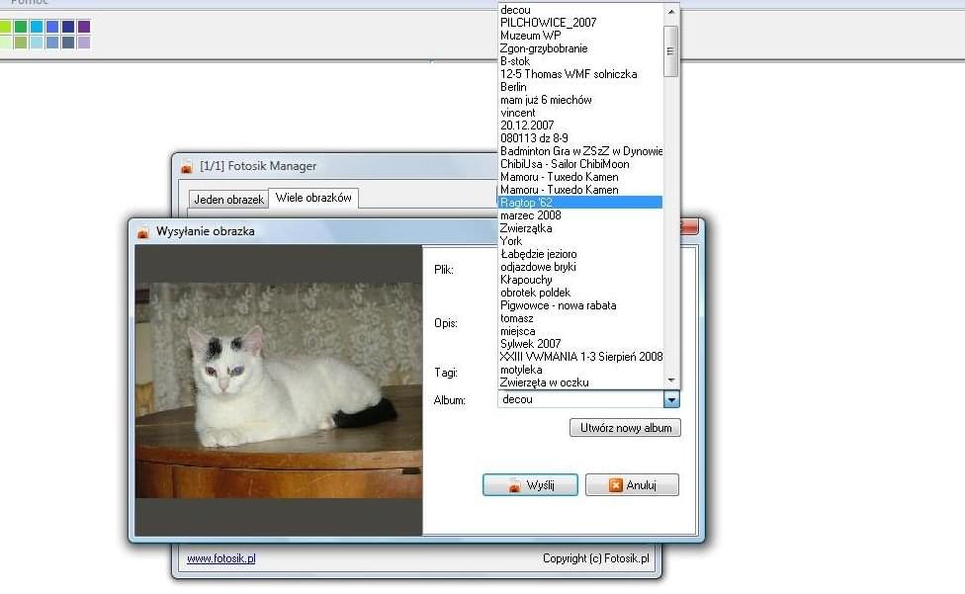The height and width of the screenshot is (594, 965).
Task: Pick the olive green color swatch
Action: (x=21, y=42)
